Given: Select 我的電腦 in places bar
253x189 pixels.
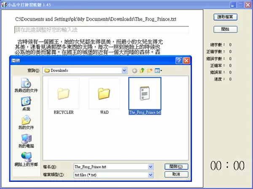Looking at the screenshot, I should [26, 141].
